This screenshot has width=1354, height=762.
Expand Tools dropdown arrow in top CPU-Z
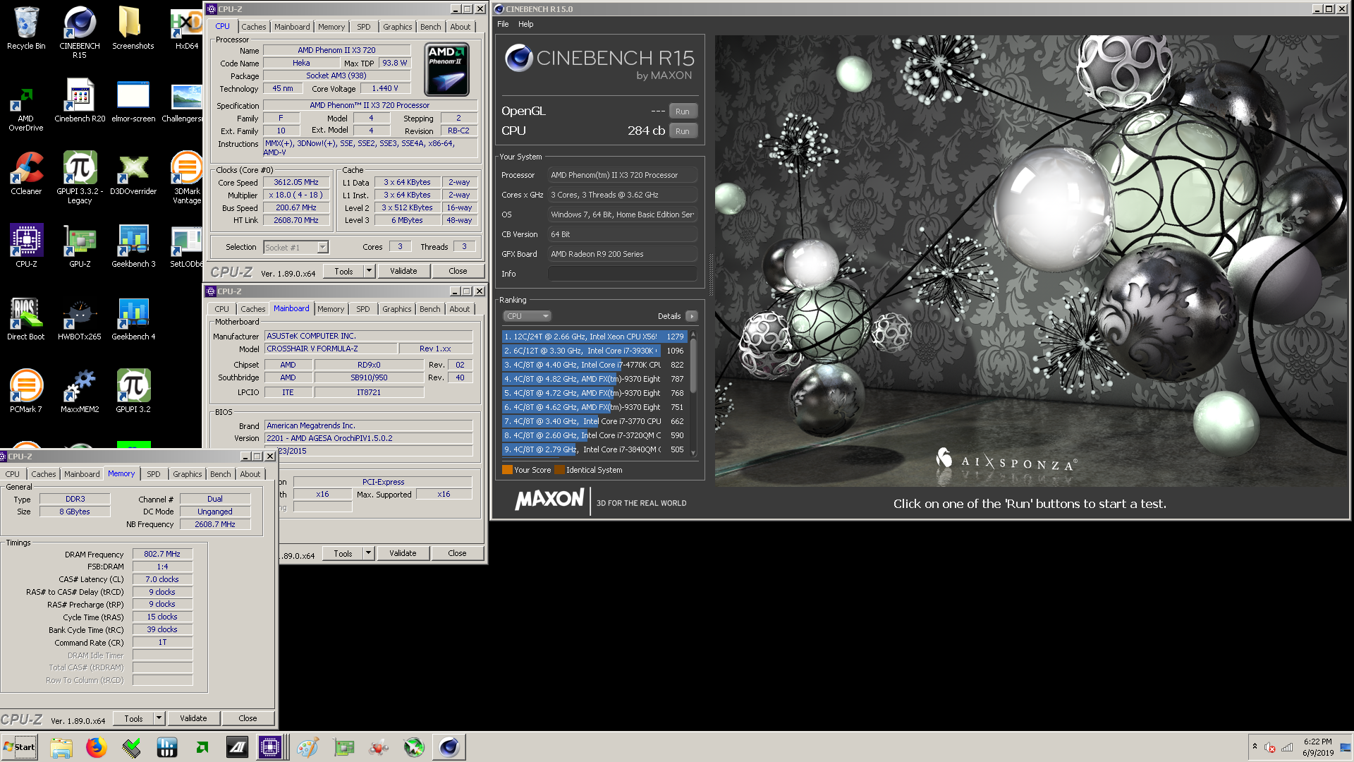coord(369,271)
